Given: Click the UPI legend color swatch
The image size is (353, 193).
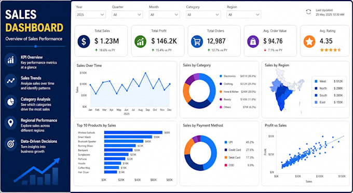Looking at the screenshot, I should [x=226, y=142].
